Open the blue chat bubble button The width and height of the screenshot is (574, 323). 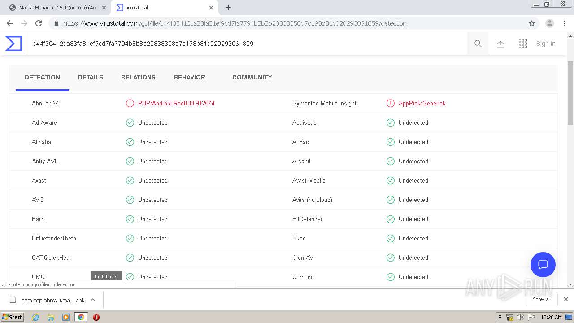(x=543, y=264)
